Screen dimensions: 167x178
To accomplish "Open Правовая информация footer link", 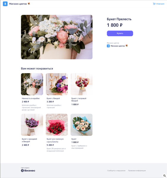I will [x=137, y=171].
